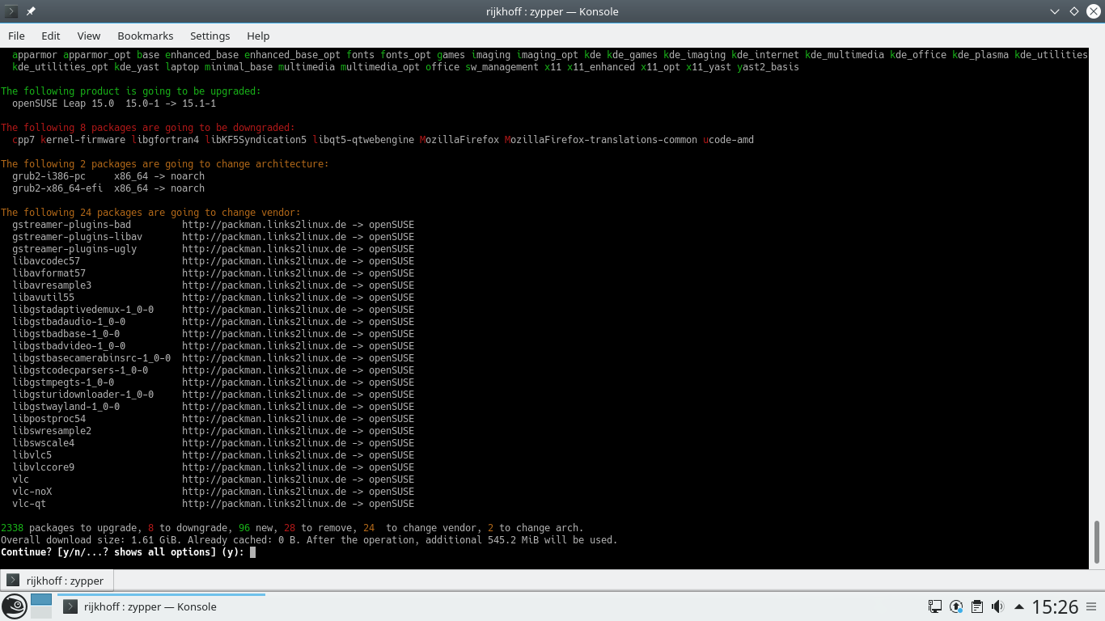The width and height of the screenshot is (1105, 621).
Task: Open the View menu
Action: (x=89, y=36)
